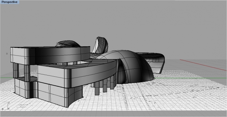Pick the control point atop the rear dome
This screenshot has height=117, width=227.
point(57,43)
